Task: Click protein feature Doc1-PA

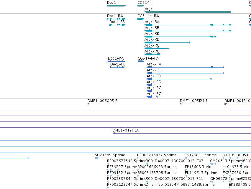Action: [x=117, y=61]
